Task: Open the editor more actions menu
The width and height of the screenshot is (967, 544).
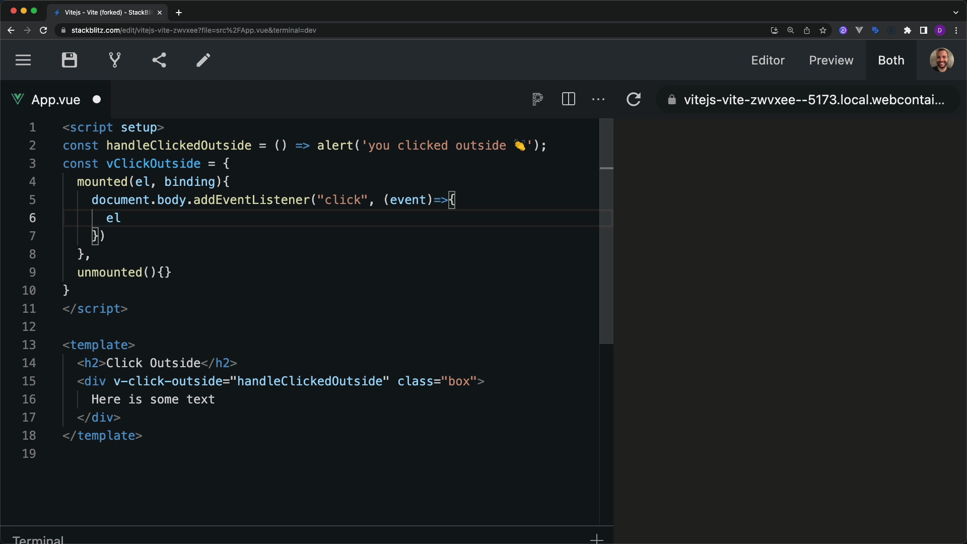Action: (x=598, y=99)
